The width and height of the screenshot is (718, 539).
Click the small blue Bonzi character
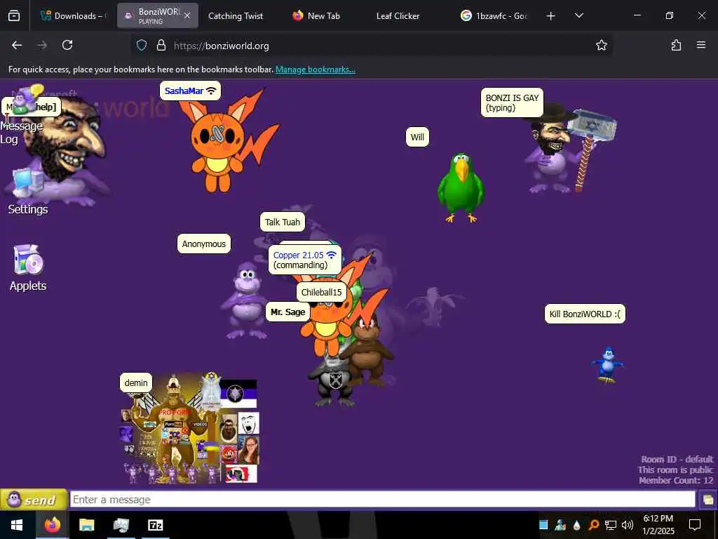(607, 365)
